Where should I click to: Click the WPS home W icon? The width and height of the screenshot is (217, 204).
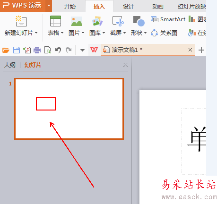[x=94, y=50]
